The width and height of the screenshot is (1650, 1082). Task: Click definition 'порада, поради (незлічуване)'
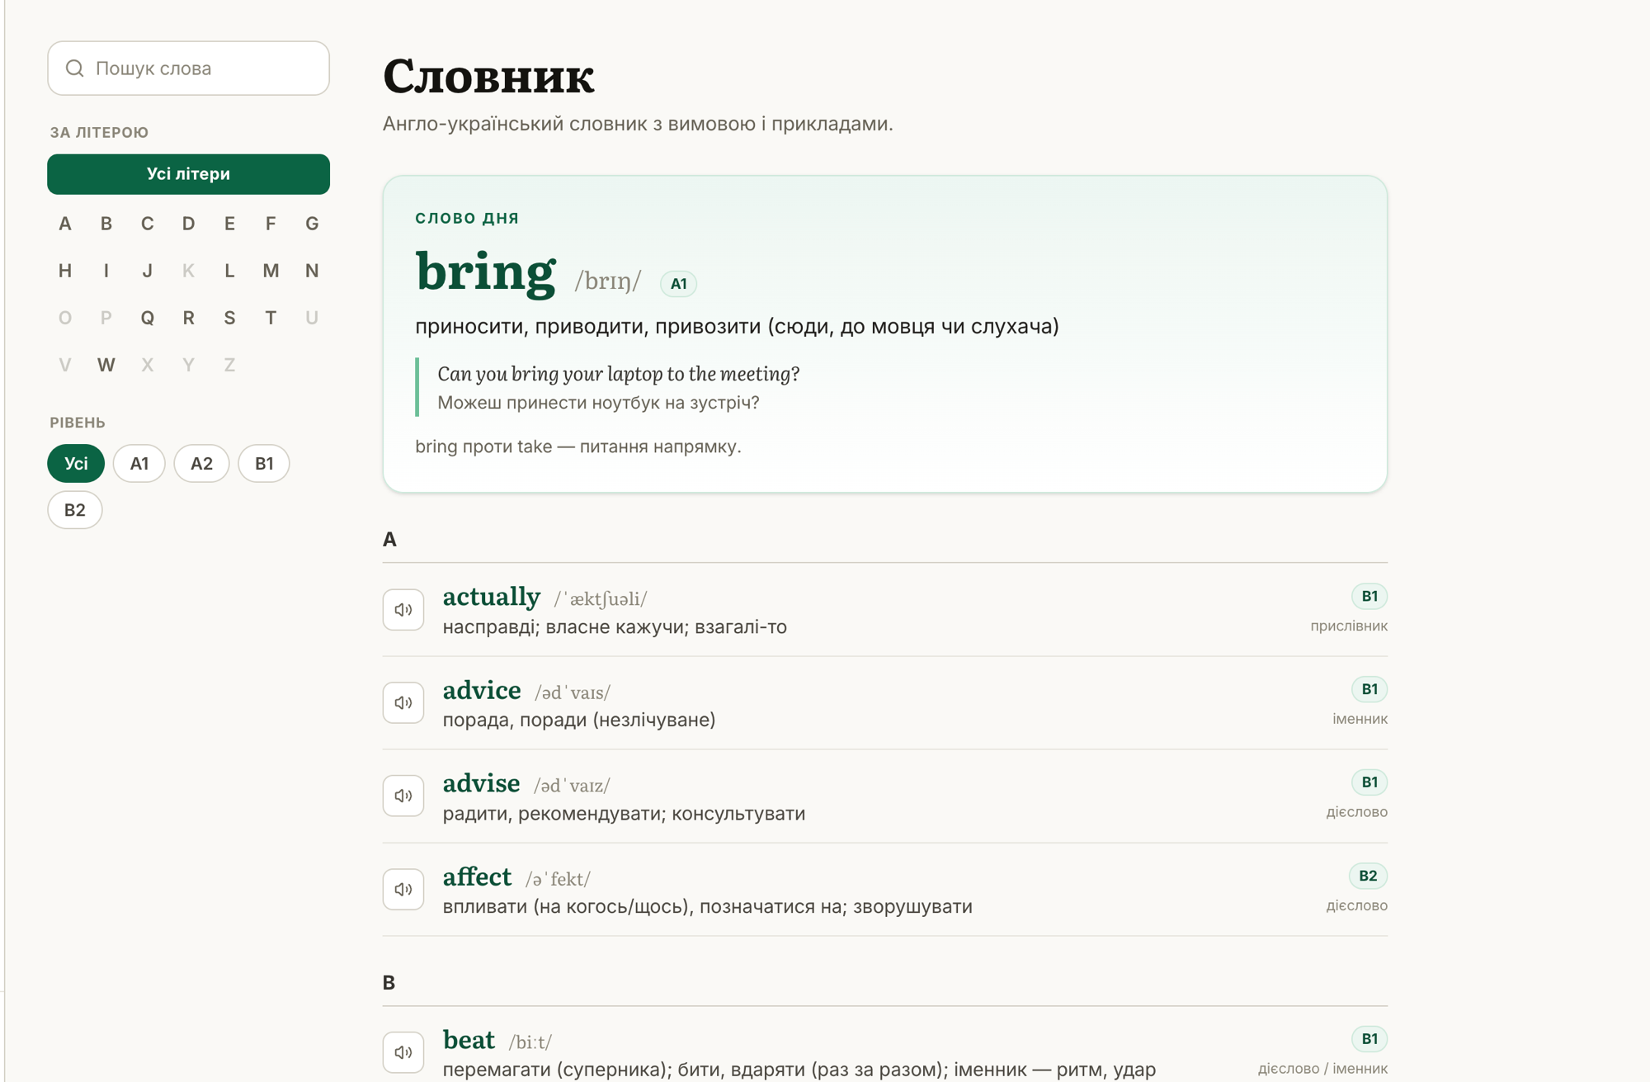click(x=579, y=720)
